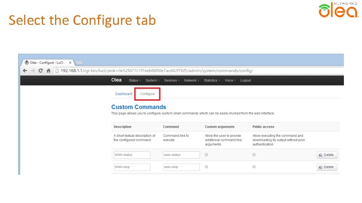Click the Custom Commands heading
This screenshot has width=362, height=203.
(x=138, y=107)
